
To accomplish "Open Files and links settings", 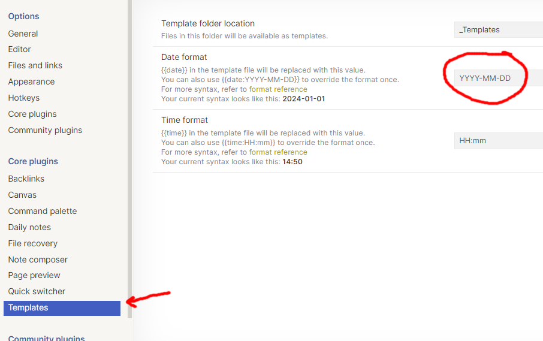I will 35,65.
